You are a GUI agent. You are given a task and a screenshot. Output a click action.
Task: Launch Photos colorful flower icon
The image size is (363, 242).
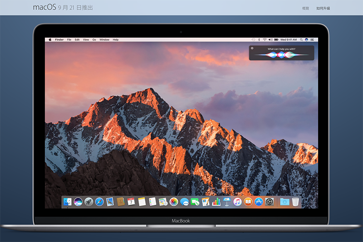[174, 202]
